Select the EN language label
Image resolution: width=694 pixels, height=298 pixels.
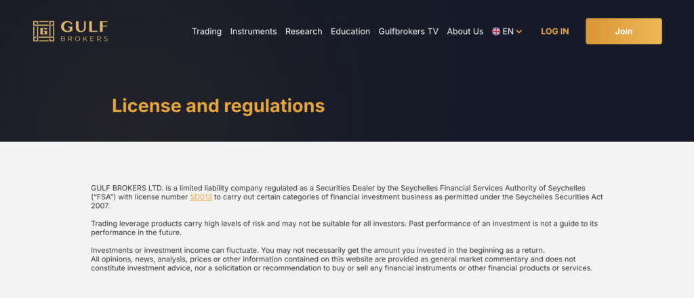tap(508, 31)
